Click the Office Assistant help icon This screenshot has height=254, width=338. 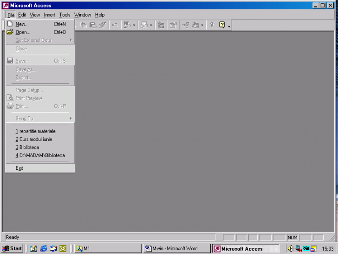(x=212, y=25)
